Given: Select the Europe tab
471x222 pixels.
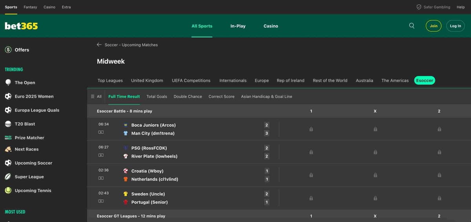Looking at the screenshot, I should pos(262,80).
